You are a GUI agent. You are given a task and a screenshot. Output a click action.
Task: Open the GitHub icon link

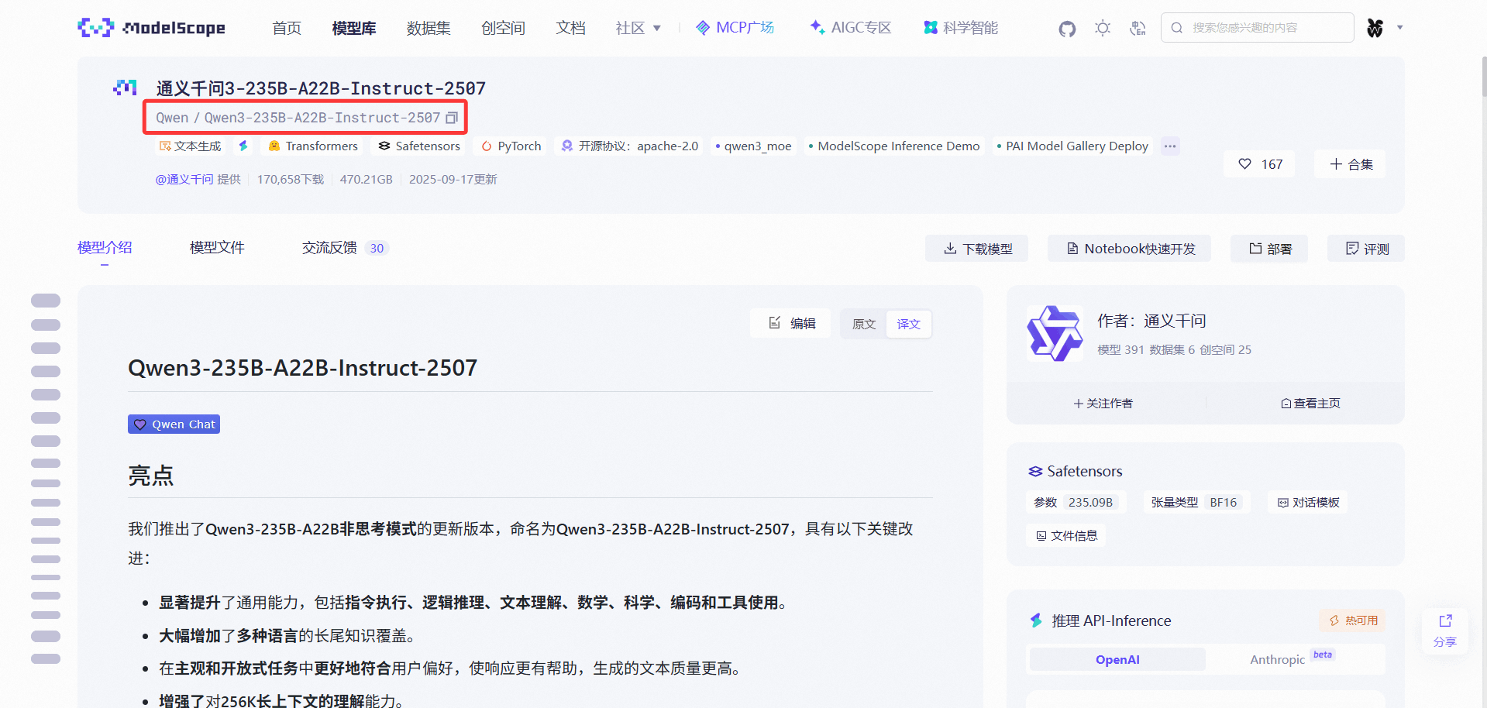[x=1067, y=29]
